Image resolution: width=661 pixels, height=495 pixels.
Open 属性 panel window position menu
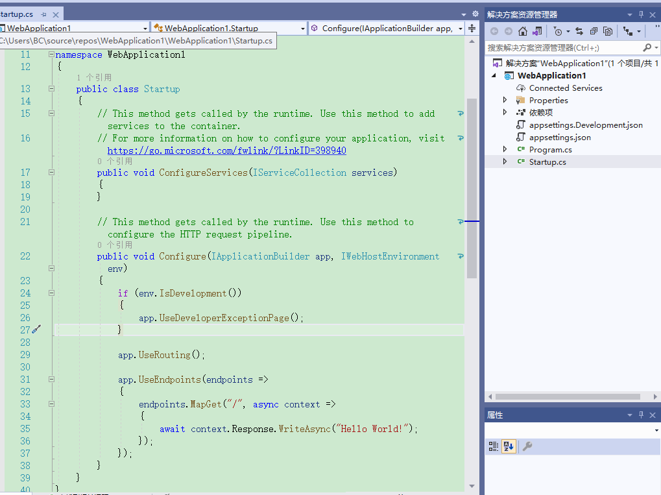pos(630,415)
